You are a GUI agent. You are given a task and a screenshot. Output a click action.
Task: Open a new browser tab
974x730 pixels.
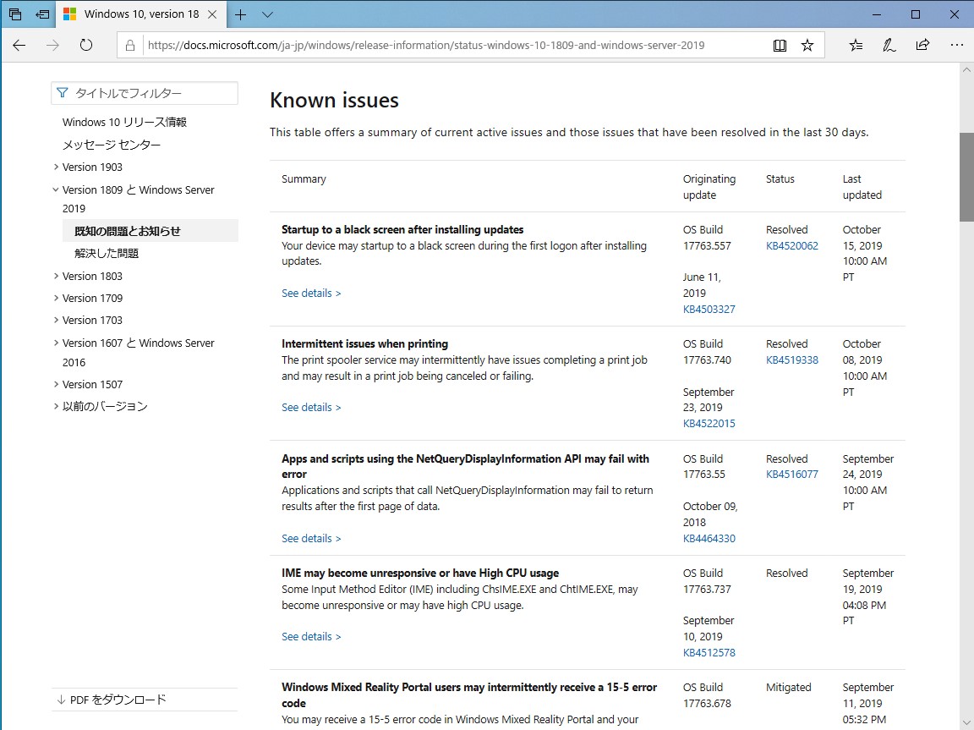pyautogui.click(x=243, y=14)
